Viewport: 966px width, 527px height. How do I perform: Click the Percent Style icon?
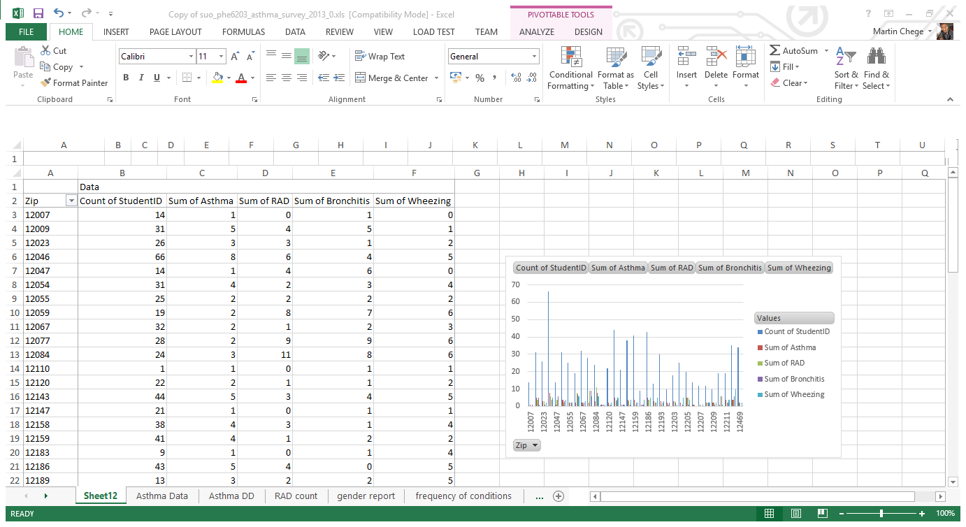(480, 78)
